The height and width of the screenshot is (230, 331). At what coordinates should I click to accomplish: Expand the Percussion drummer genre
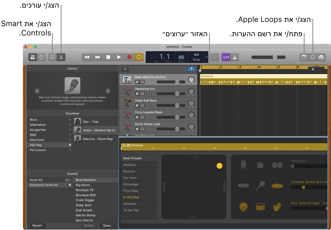[70, 150]
